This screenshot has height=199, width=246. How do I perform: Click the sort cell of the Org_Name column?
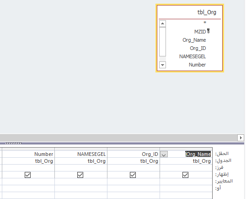[186, 168]
